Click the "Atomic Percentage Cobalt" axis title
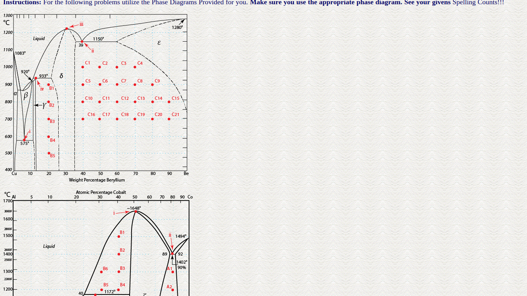Image resolution: width=527 pixels, height=296 pixels. point(101,192)
